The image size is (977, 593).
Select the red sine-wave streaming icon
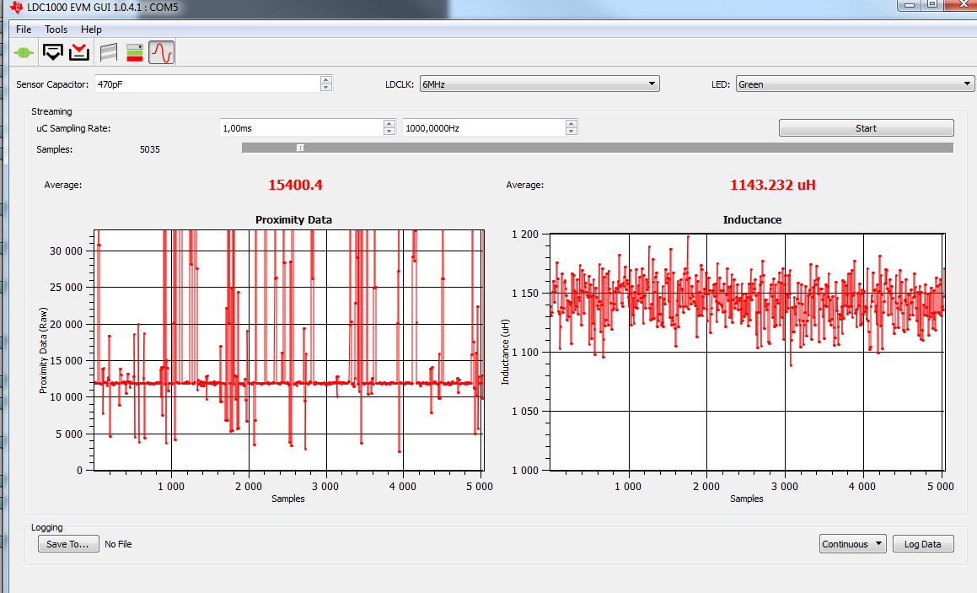pos(161,52)
